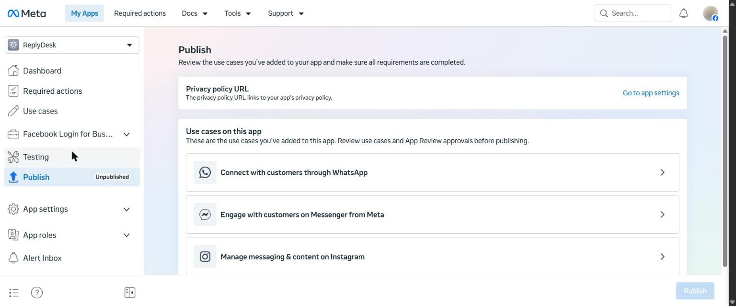
Task: Click the Required actions checklist icon
Action: 13,91
